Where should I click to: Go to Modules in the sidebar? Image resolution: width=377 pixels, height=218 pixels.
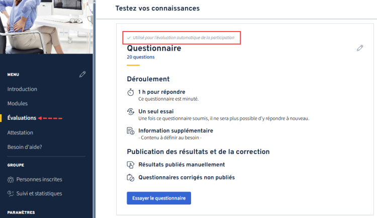pos(18,104)
